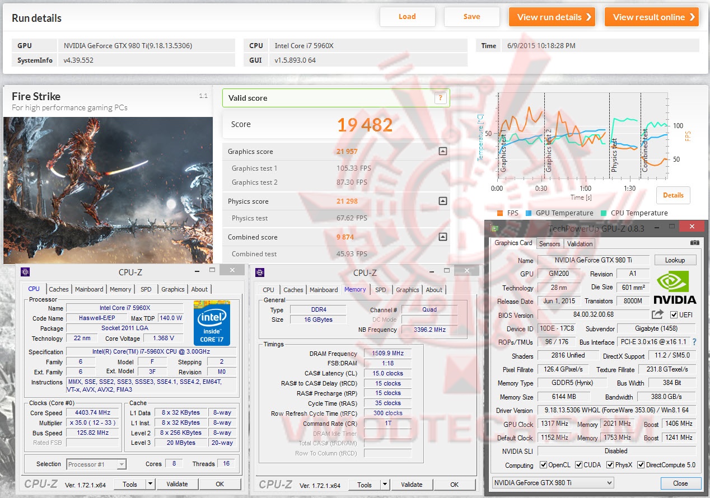Click the Close button in GPU-Z
710x498 pixels.
pyautogui.click(x=680, y=483)
